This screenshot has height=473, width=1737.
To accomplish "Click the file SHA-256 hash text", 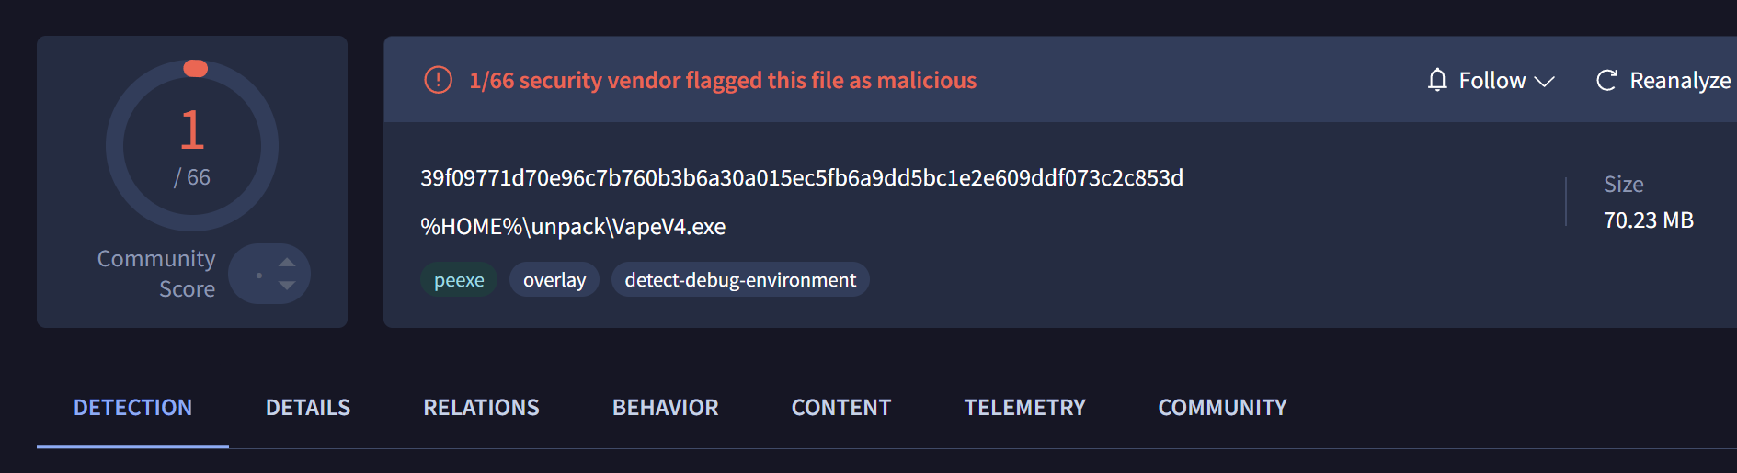I will click(801, 178).
